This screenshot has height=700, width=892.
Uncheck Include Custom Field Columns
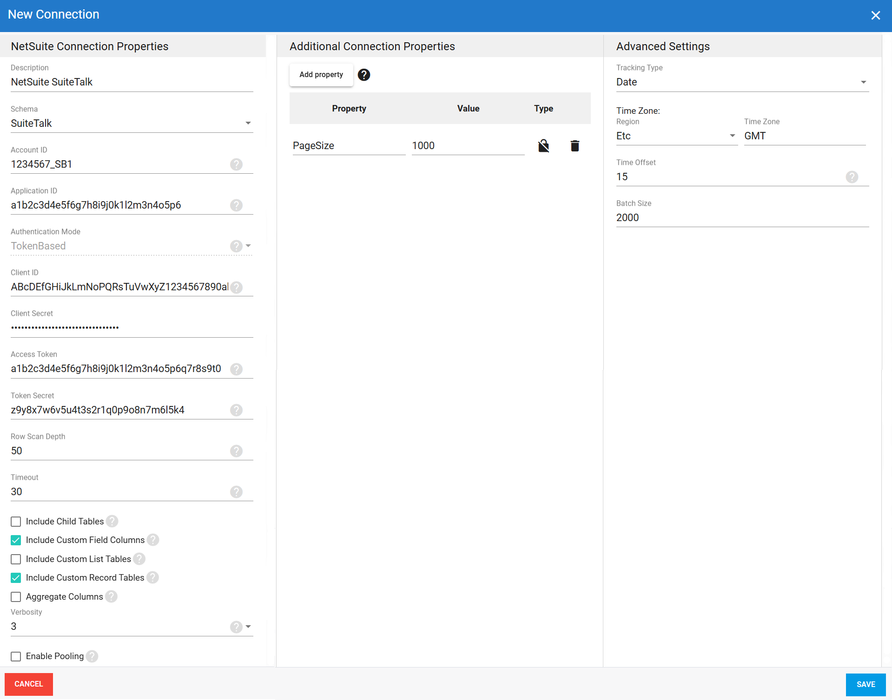[16, 540]
